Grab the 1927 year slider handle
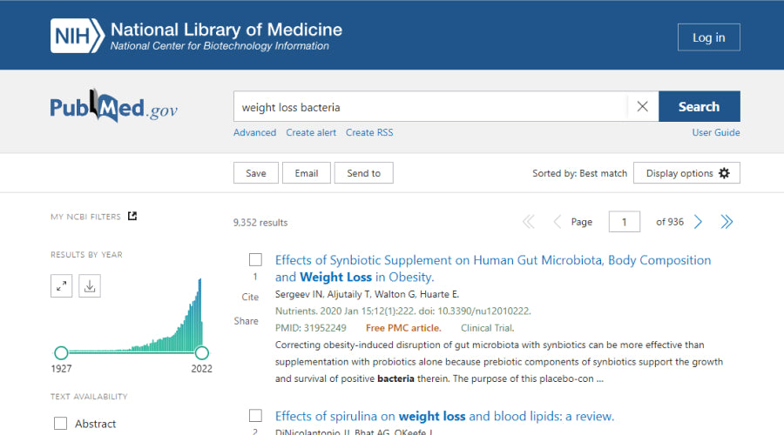This screenshot has height=435, width=784. (61, 352)
